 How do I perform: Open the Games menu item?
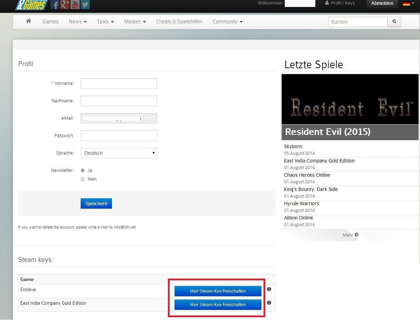50,22
